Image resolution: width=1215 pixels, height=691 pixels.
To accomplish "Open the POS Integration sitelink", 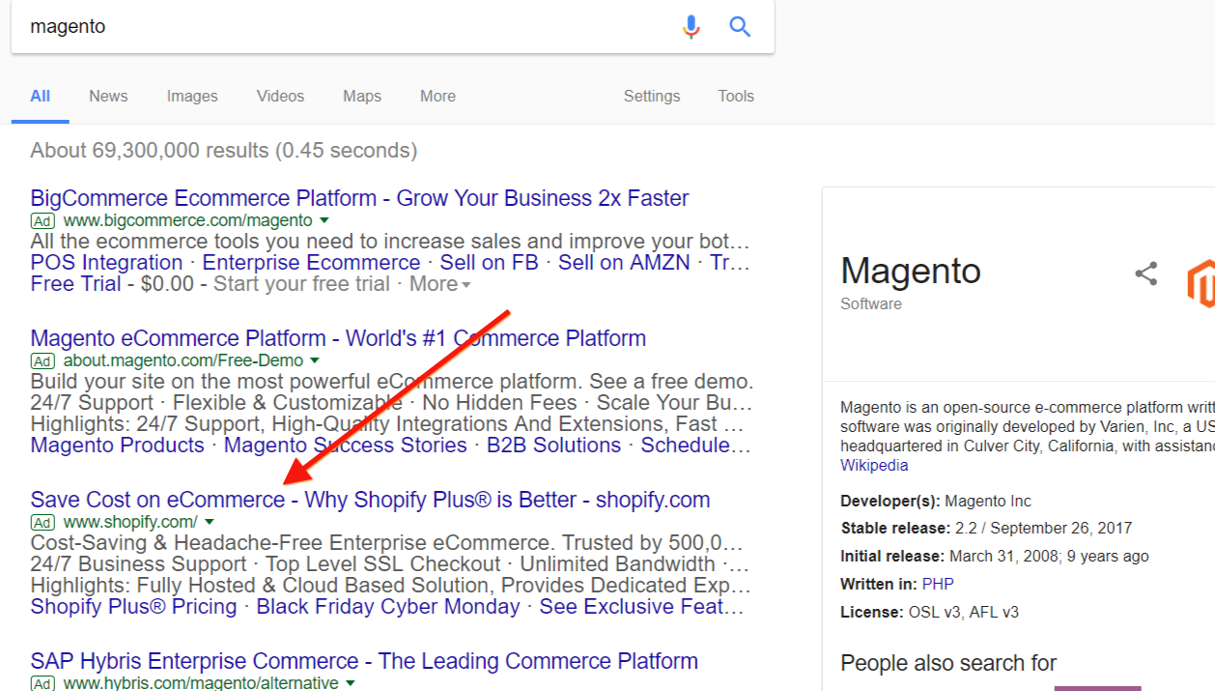I will tap(106, 263).
